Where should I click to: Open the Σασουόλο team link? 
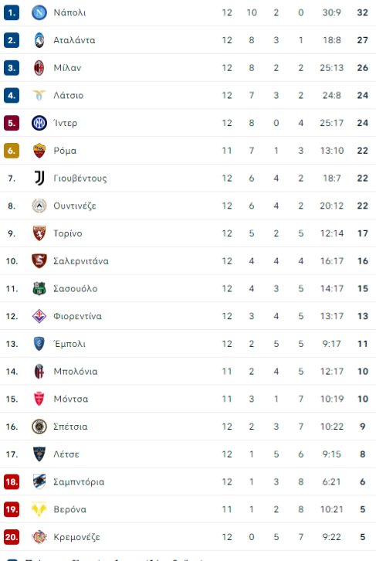[x=75, y=288]
